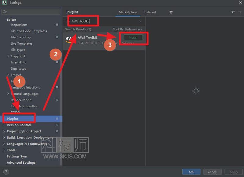Open TextMate Bundles settings
244x177 pixels.
(x=24, y=106)
